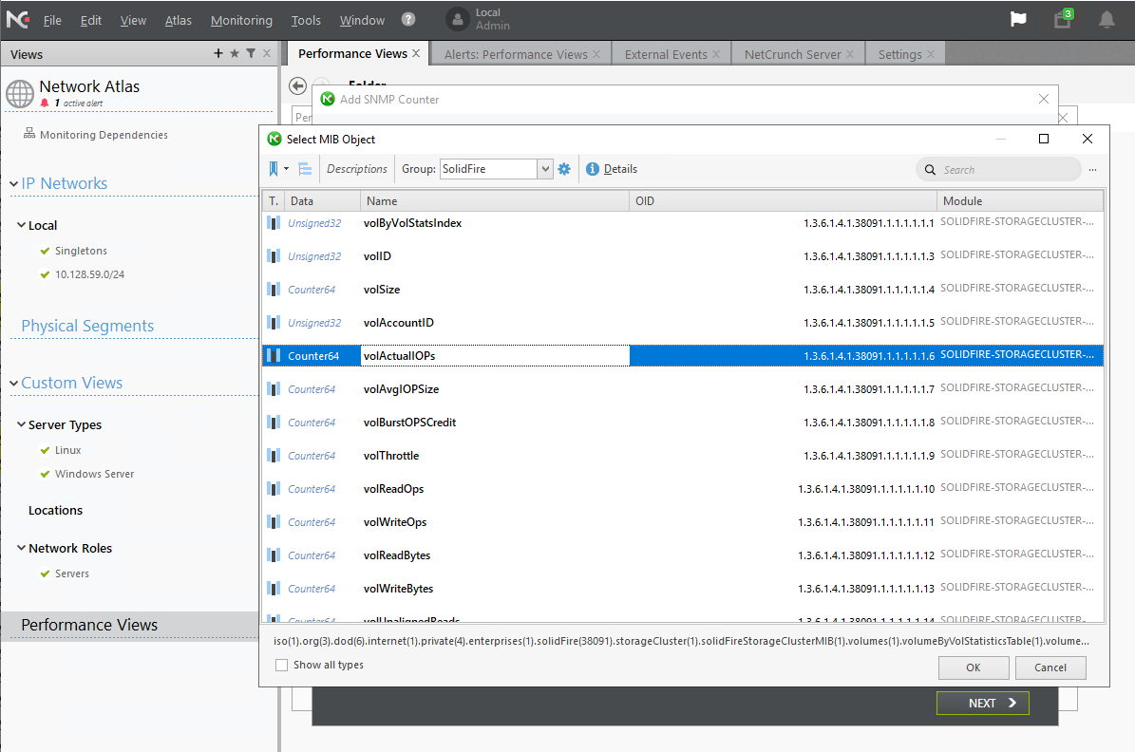Click the Local Admin user avatar

coord(458,20)
